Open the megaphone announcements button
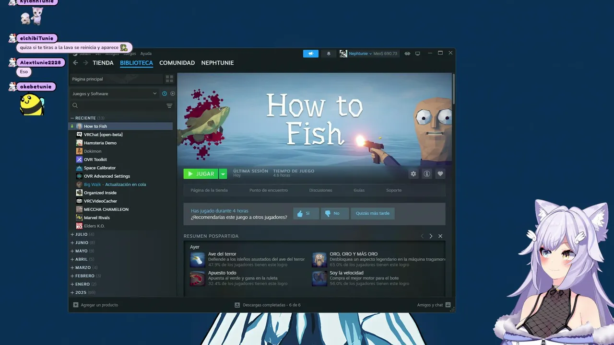This screenshot has width=614, height=345. point(311,54)
